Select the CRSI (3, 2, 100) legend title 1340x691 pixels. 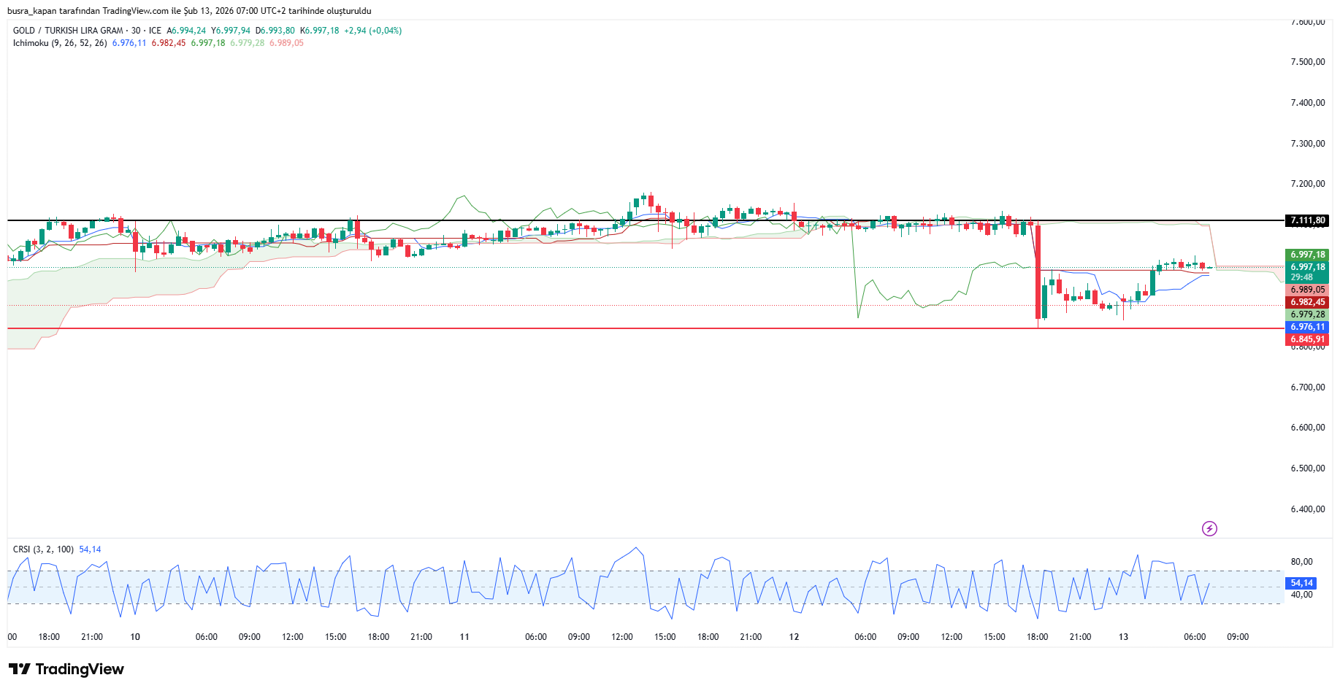click(x=43, y=549)
